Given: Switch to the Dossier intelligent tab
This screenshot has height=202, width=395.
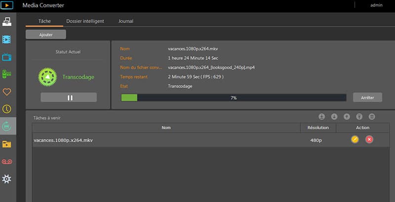Looking at the screenshot, I should [85, 21].
